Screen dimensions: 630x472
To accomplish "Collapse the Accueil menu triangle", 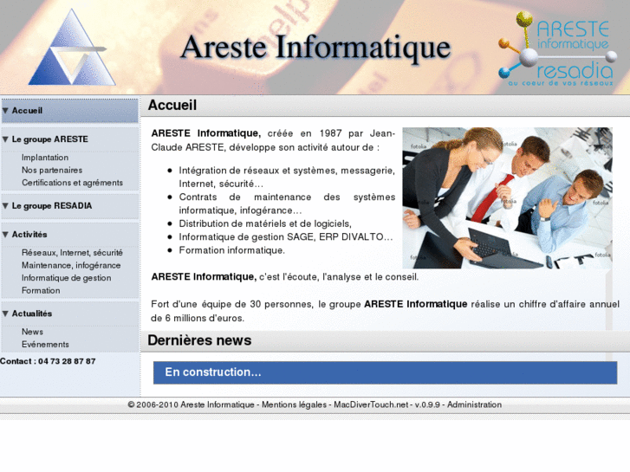I will tap(5, 111).
